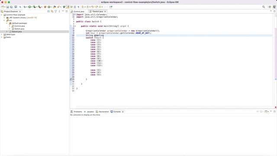277x156 pixels.
Task: Jump to previous annotation icon
Action: (88, 7)
